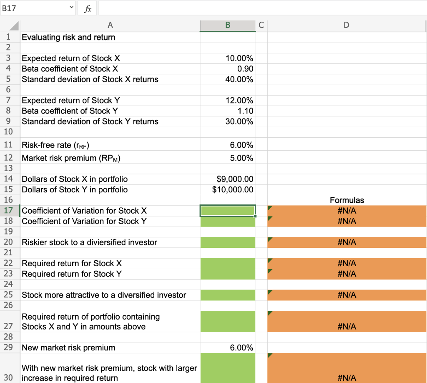Click the Insert Function fx icon

click(87, 8)
